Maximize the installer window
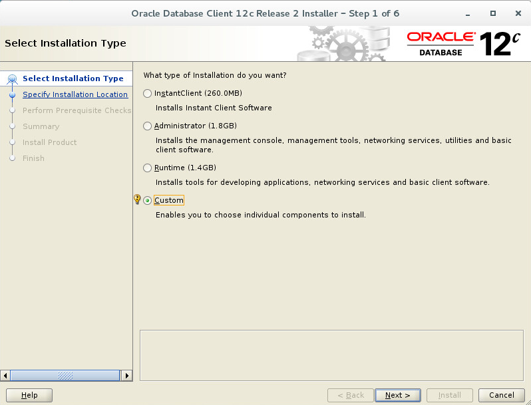 [492, 13]
